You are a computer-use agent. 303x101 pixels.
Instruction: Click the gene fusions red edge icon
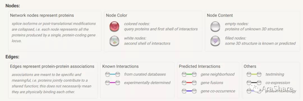pyautogui.click(x=189, y=83)
